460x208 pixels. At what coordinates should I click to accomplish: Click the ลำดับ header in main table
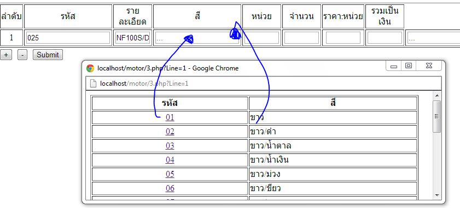pyautogui.click(x=11, y=16)
